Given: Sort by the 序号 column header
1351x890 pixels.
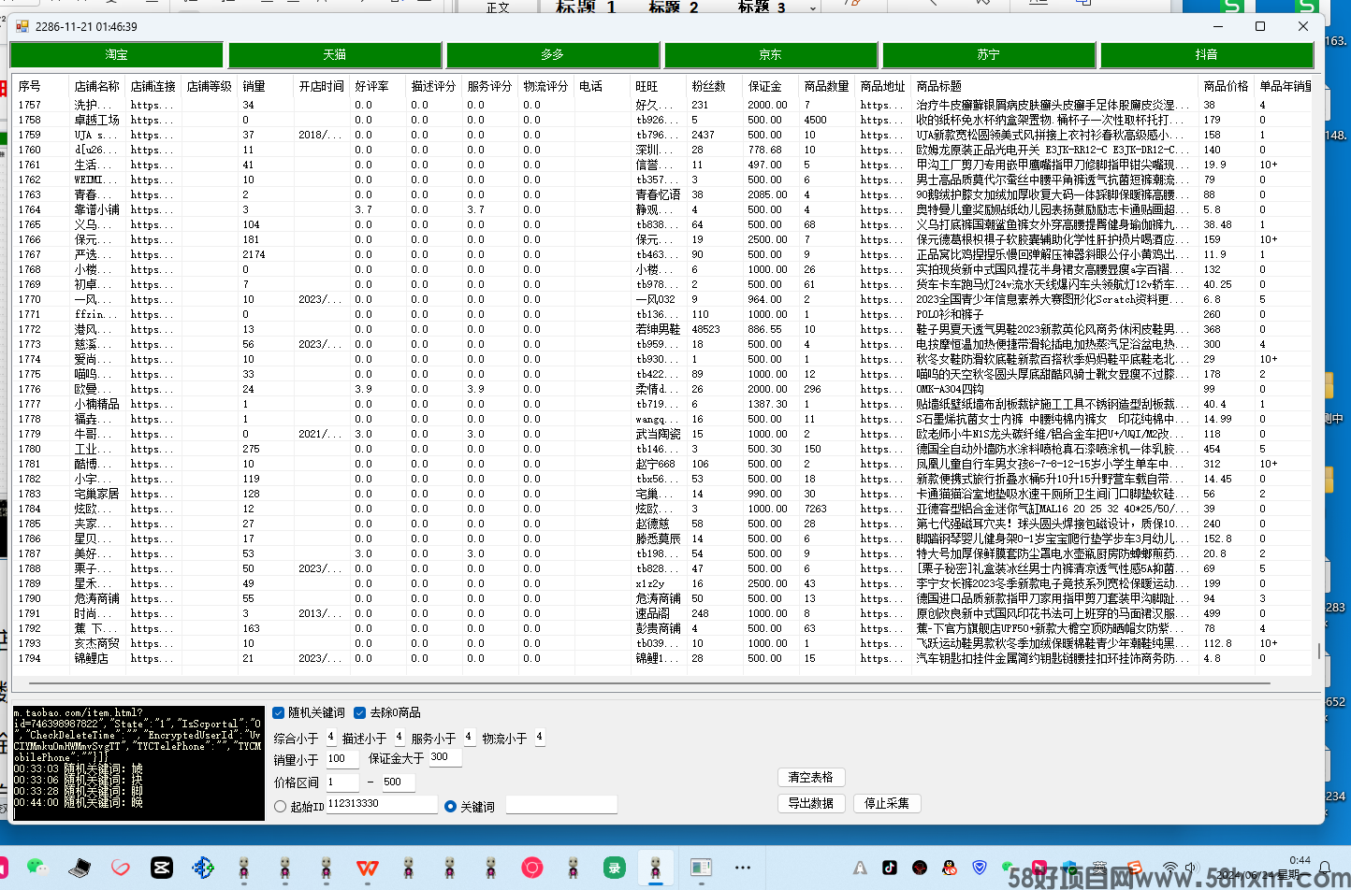Looking at the screenshot, I should (41, 86).
